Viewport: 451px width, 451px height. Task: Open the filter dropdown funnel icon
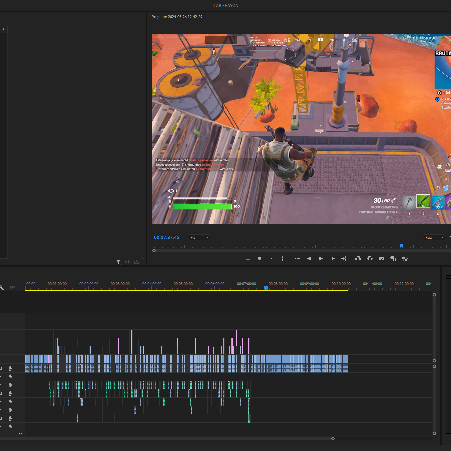(x=118, y=262)
